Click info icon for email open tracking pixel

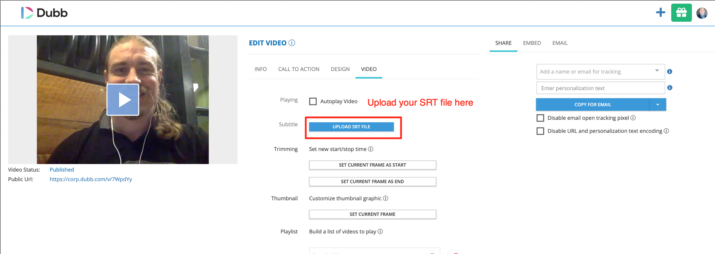tap(633, 118)
